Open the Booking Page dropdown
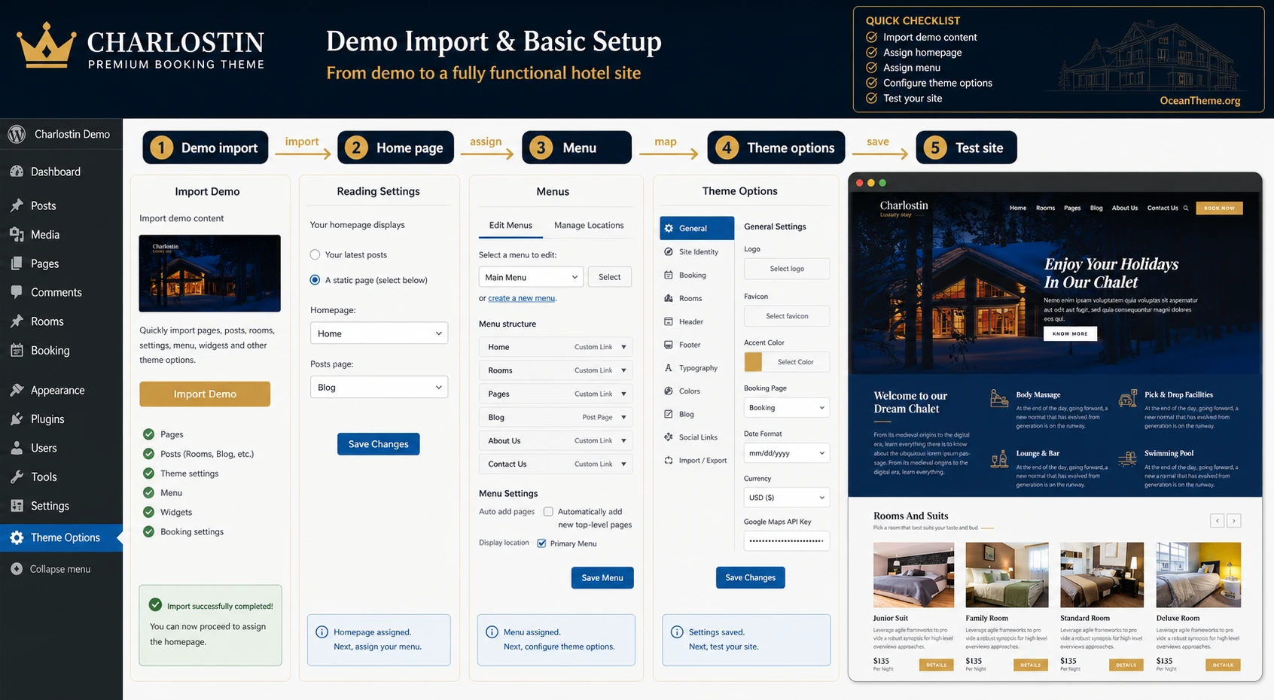 786,408
